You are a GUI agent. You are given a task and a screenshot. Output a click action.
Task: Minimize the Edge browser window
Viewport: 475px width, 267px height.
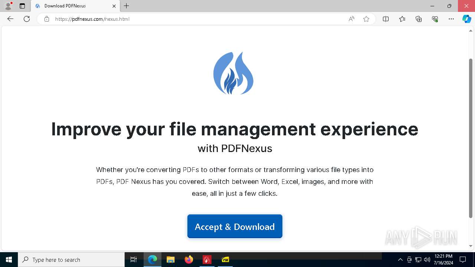[x=432, y=6]
